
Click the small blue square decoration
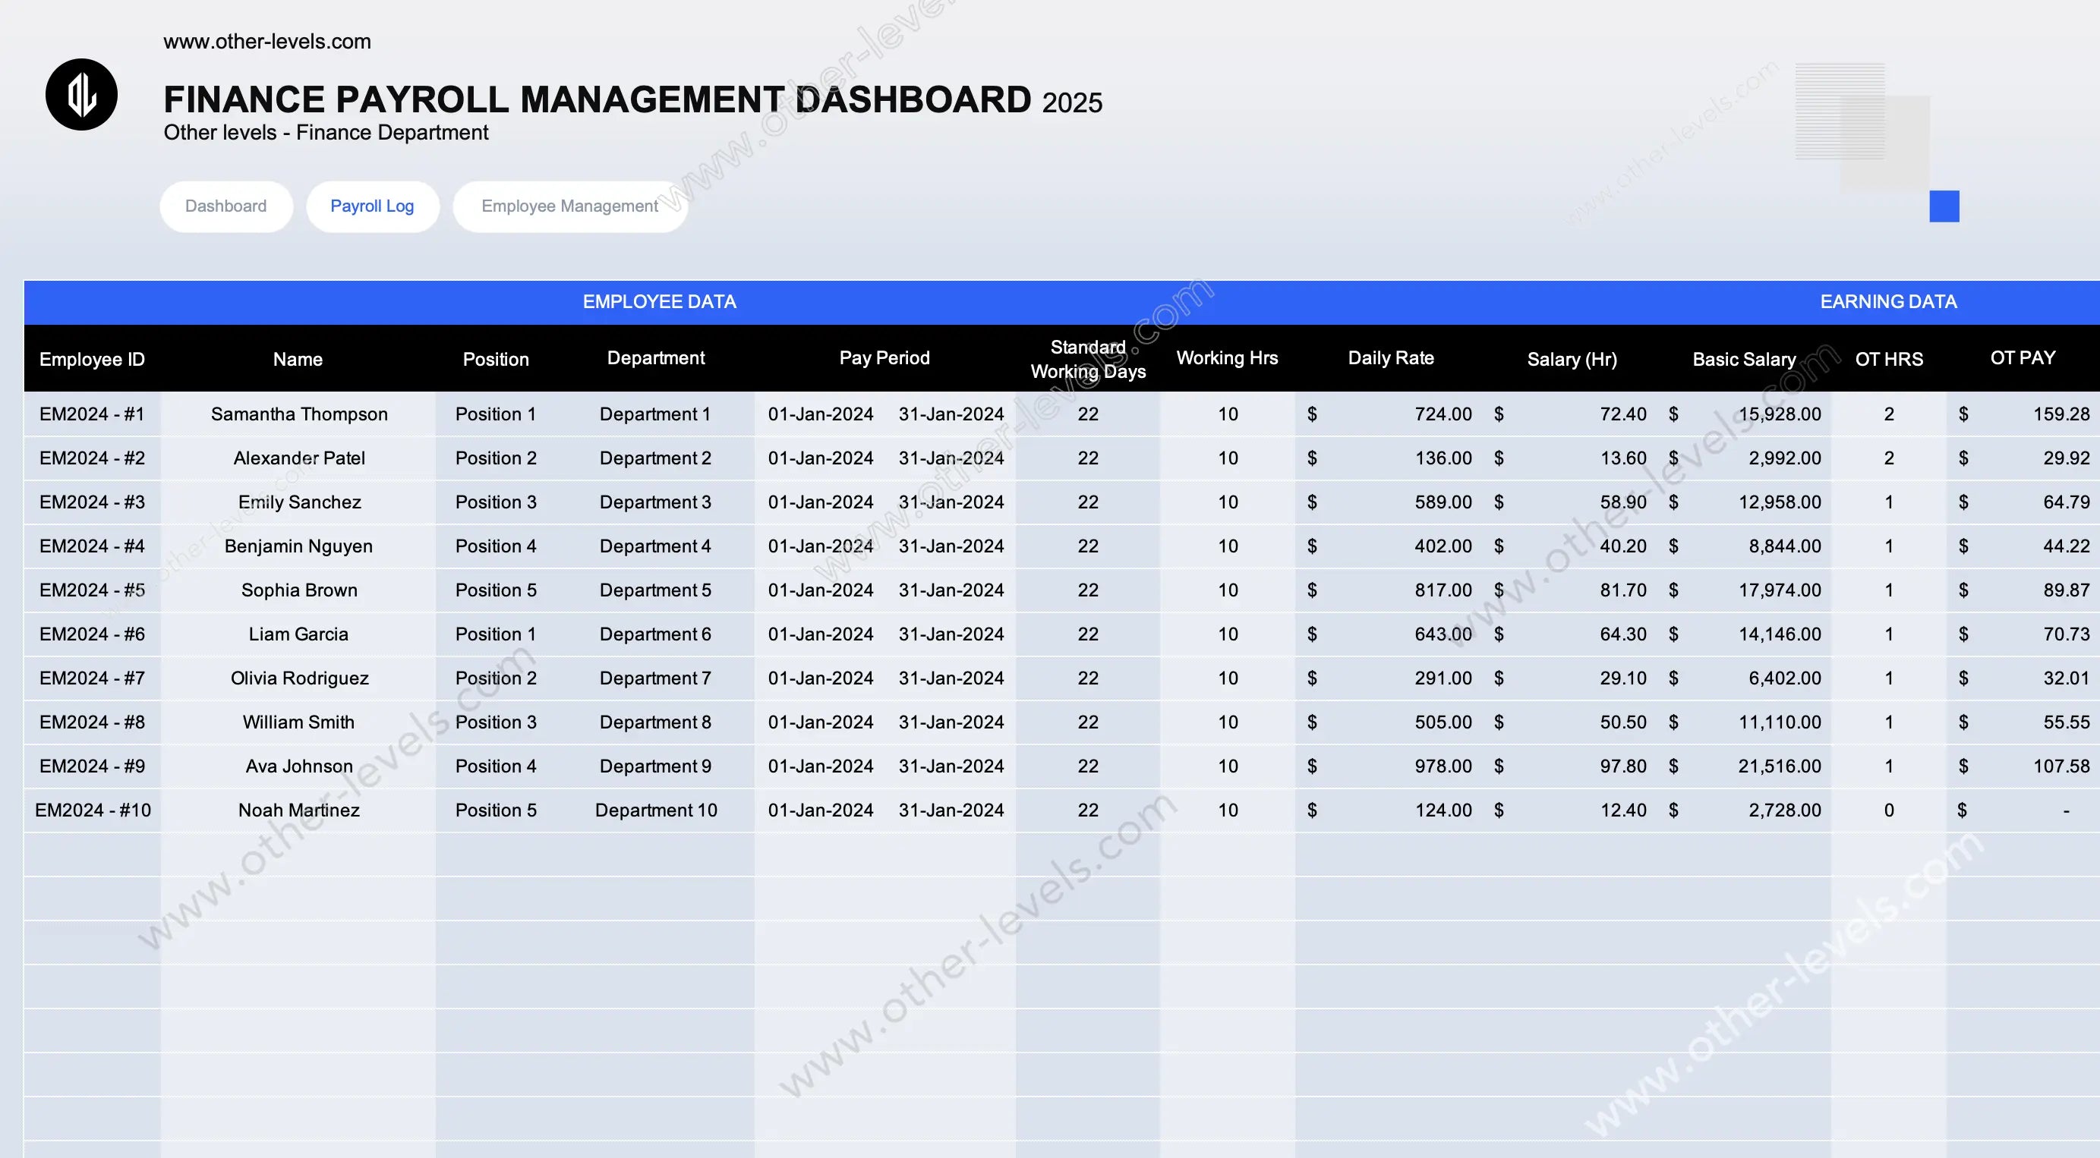pyautogui.click(x=1944, y=206)
